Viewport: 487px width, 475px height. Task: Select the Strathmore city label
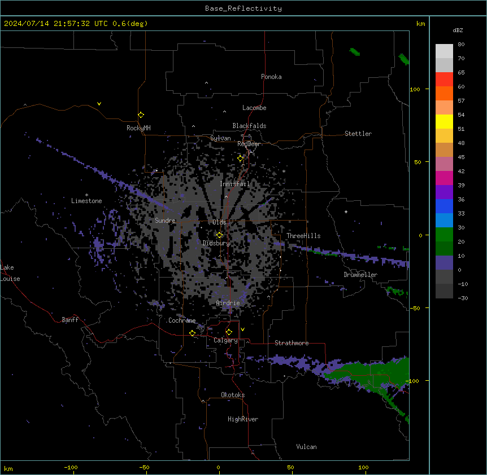click(x=292, y=343)
